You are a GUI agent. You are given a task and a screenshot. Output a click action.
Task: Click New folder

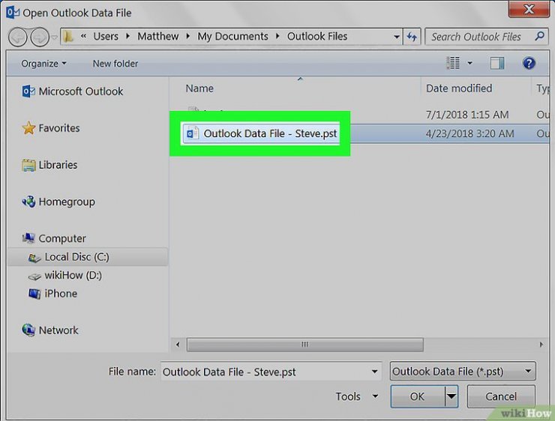115,64
